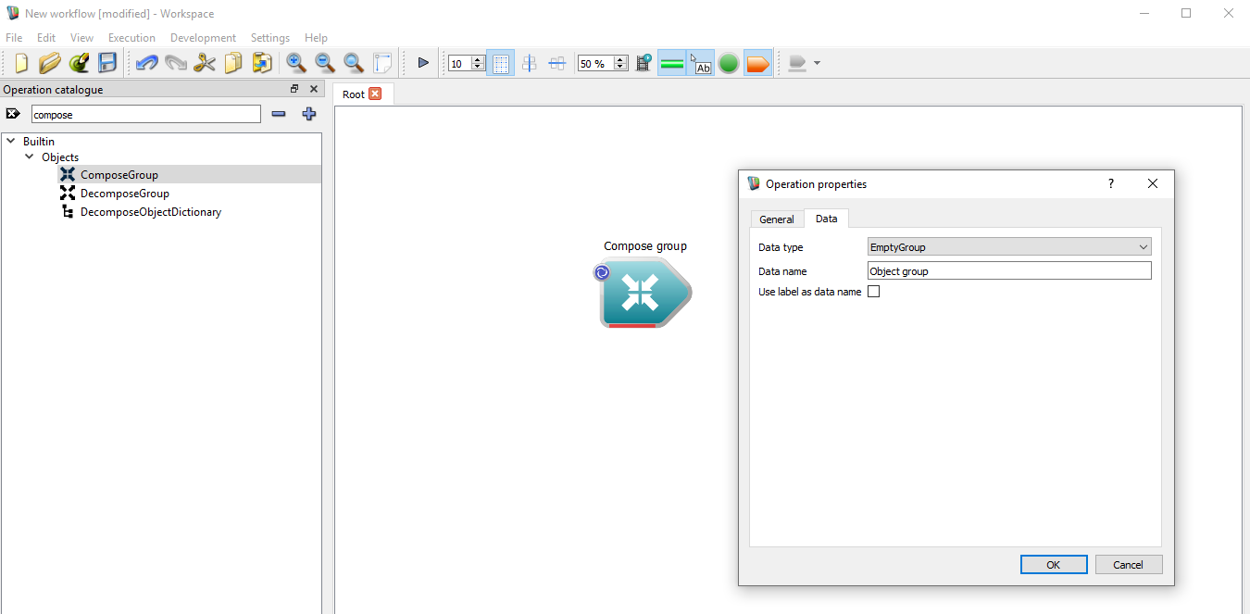Click the grey redo arrow icon
The image size is (1250, 614).
tap(175, 63)
